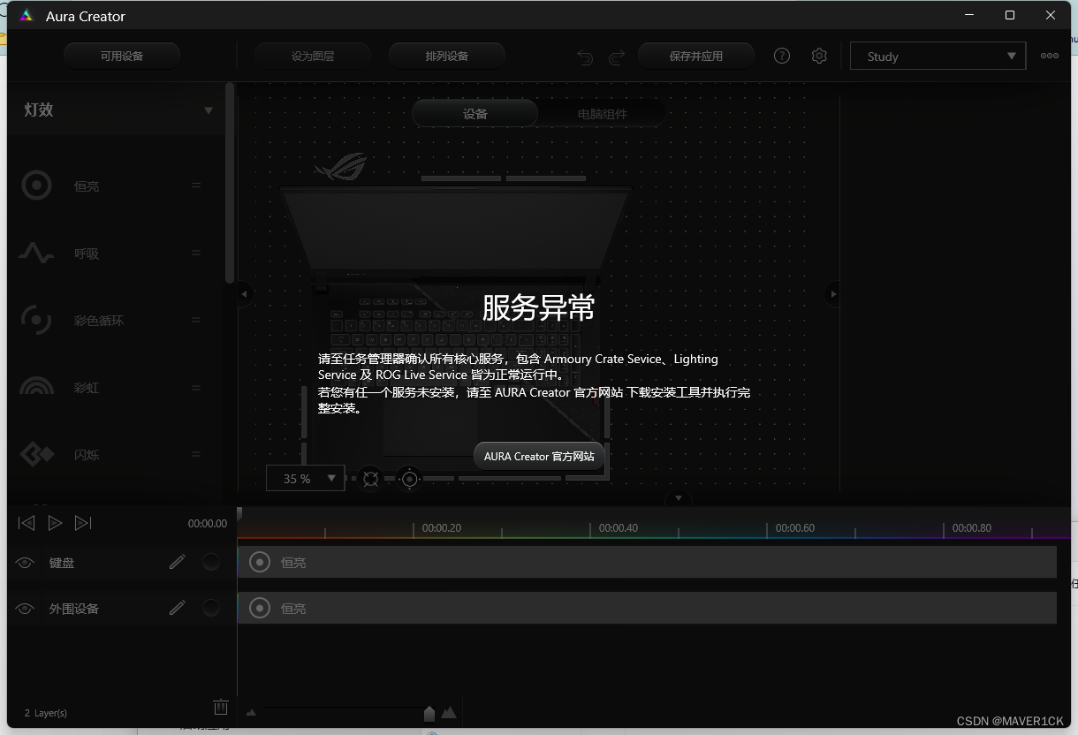This screenshot has height=735, width=1078.
Task: Click the undo arrow in toolbar
Action: 585,57
